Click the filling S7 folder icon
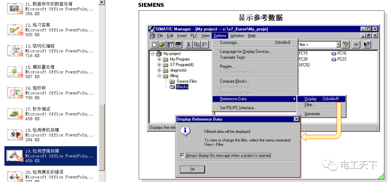This screenshot has height=182, width=390. pos(166,75)
